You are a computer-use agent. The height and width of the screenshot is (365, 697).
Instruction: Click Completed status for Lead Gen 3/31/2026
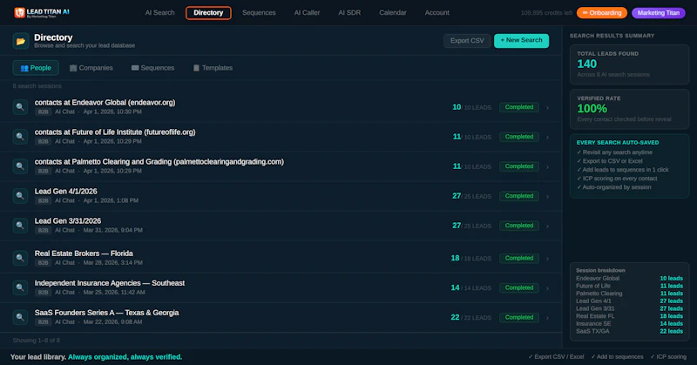tap(519, 226)
